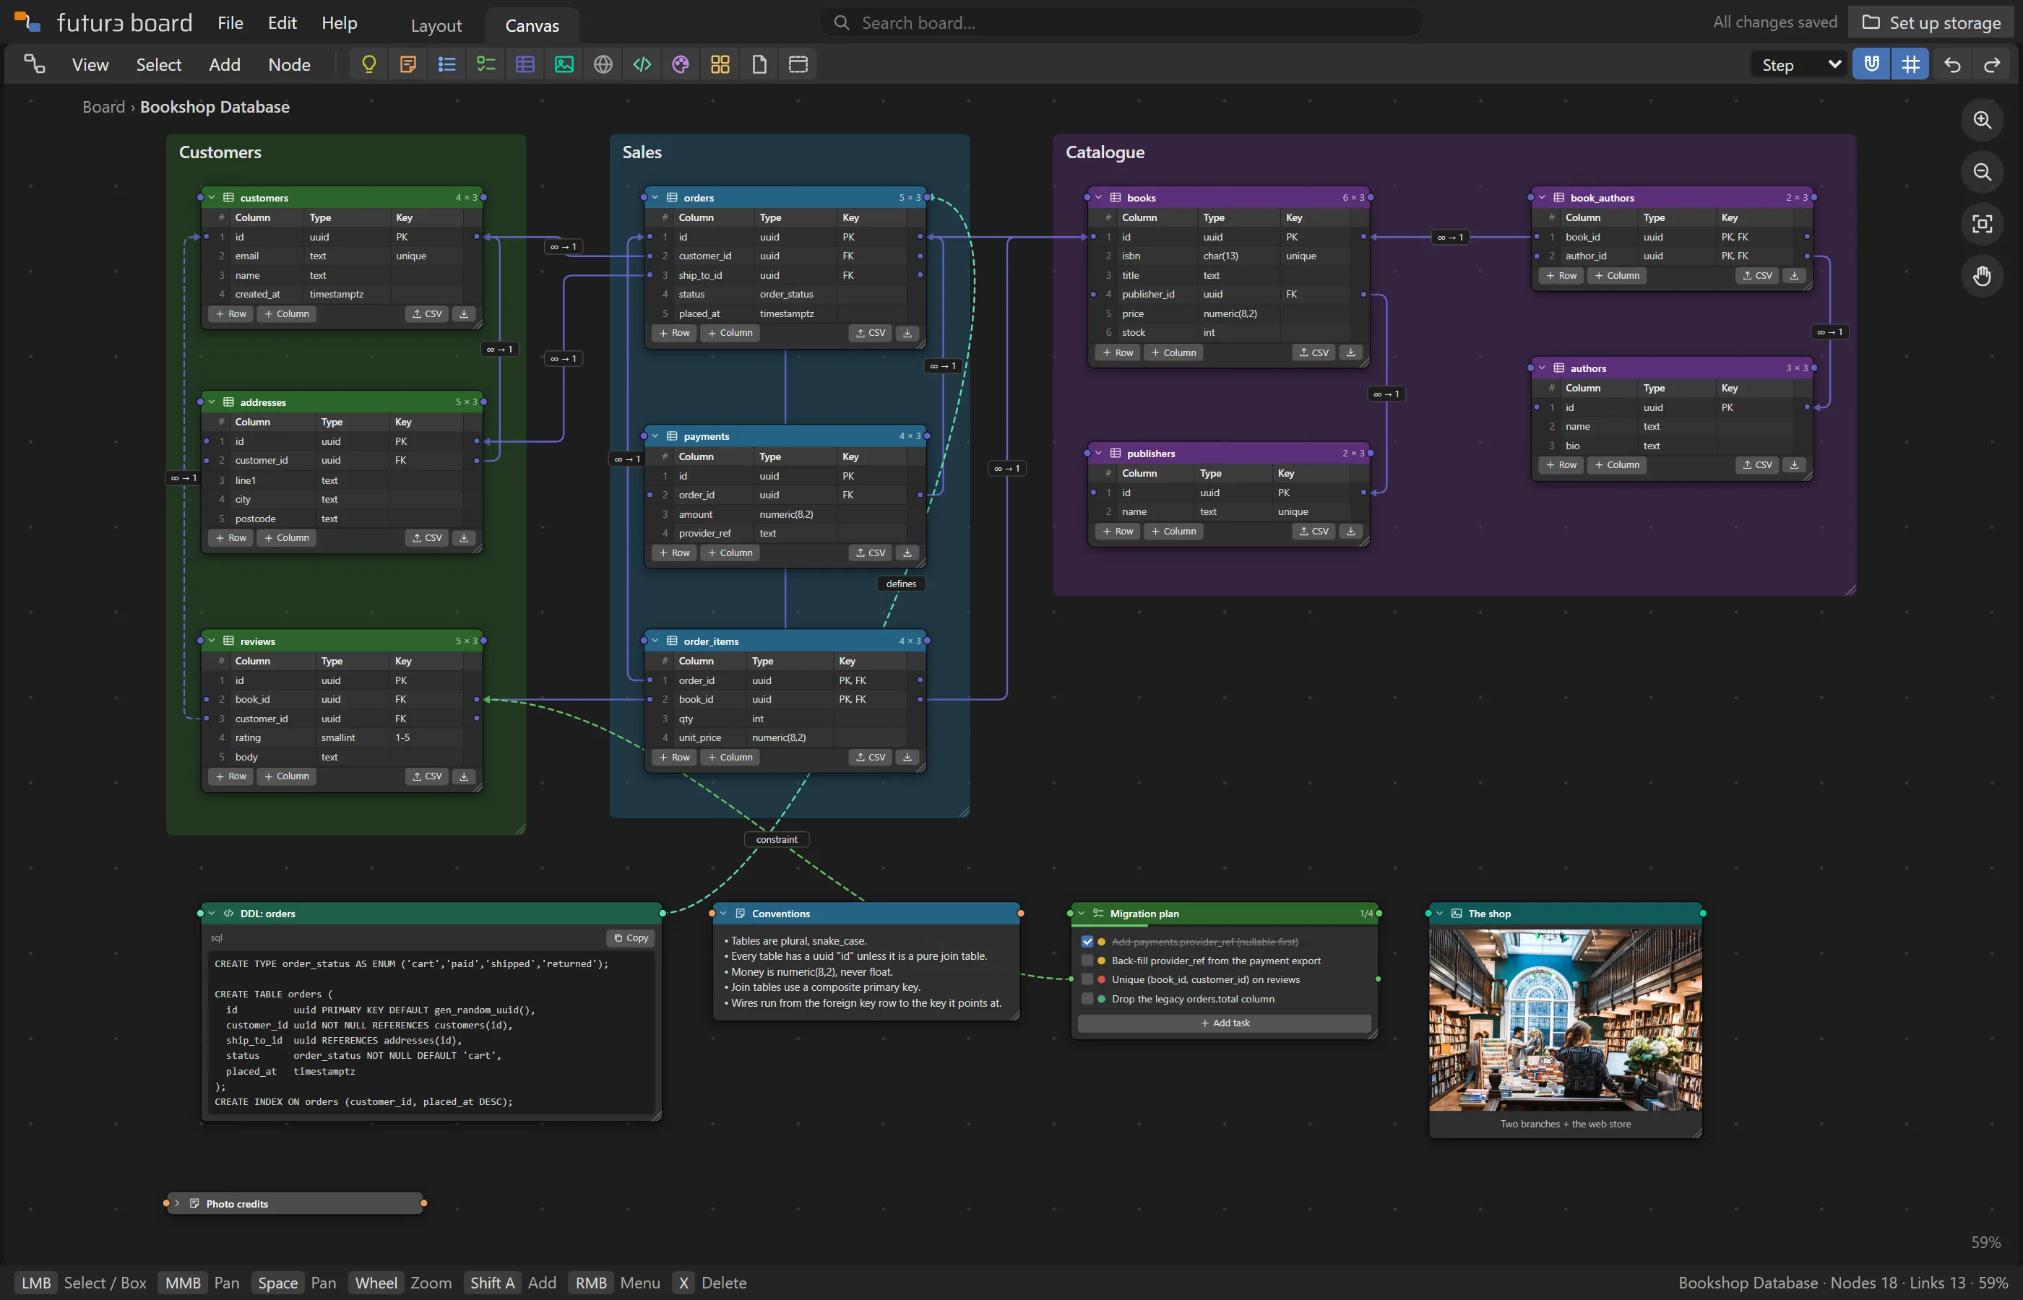Add a table node from the toolbar
2023x1300 pixels.
[525, 64]
